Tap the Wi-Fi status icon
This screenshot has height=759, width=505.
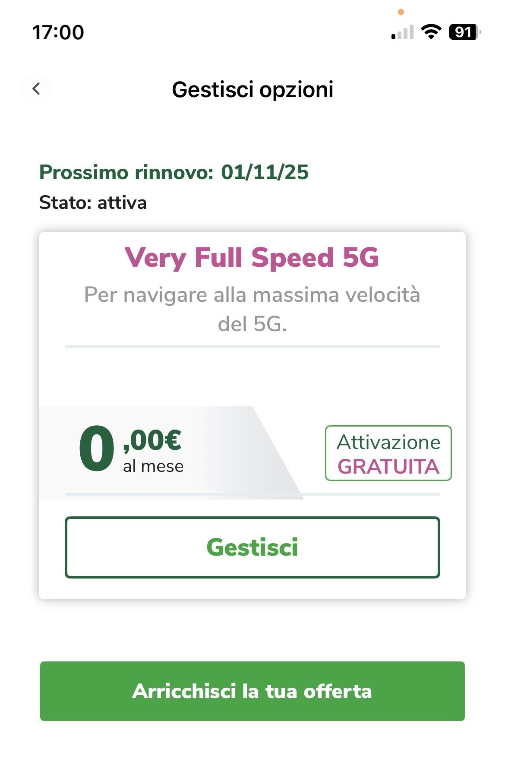pyautogui.click(x=431, y=32)
